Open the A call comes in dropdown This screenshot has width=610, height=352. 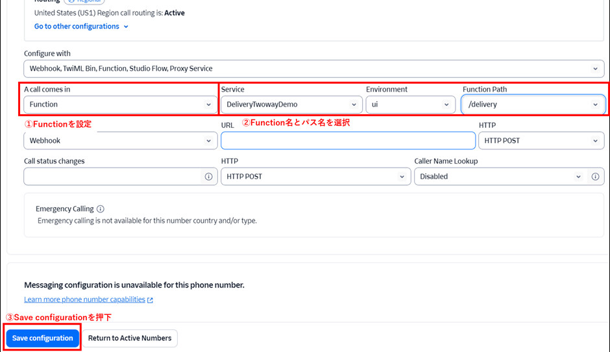pos(121,105)
